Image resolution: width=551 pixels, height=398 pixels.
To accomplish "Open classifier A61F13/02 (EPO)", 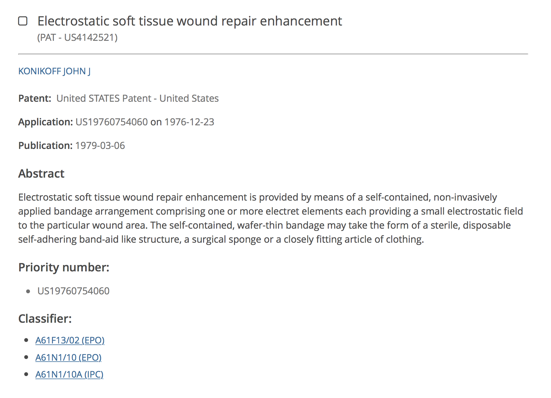I will click(x=70, y=340).
